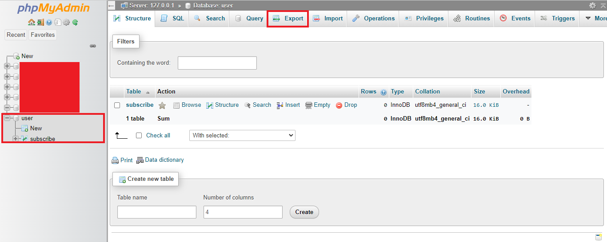The image size is (607, 242).
Task: Toggle the Table column sort arrow
Action: pyautogui.click(x=148, y=92)
